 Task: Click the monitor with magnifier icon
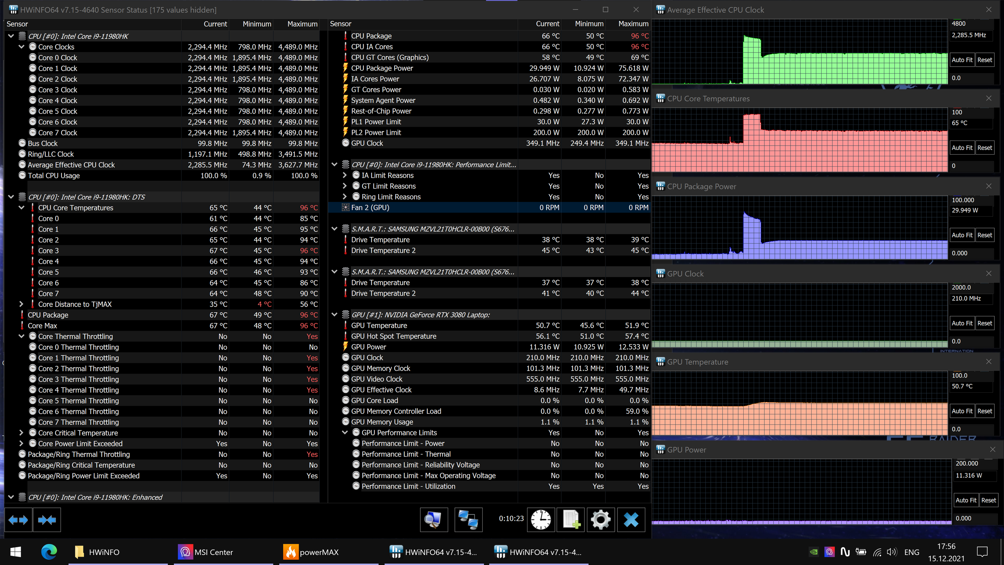pyautogui.click(x=433, y=520)
